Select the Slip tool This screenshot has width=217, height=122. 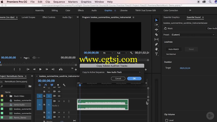click(157, 39)
